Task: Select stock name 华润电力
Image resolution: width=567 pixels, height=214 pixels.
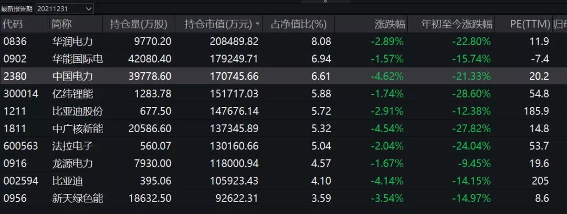Action: click(72, 41)
